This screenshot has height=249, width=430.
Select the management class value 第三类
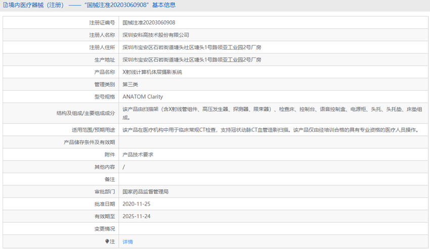(130, 84)
